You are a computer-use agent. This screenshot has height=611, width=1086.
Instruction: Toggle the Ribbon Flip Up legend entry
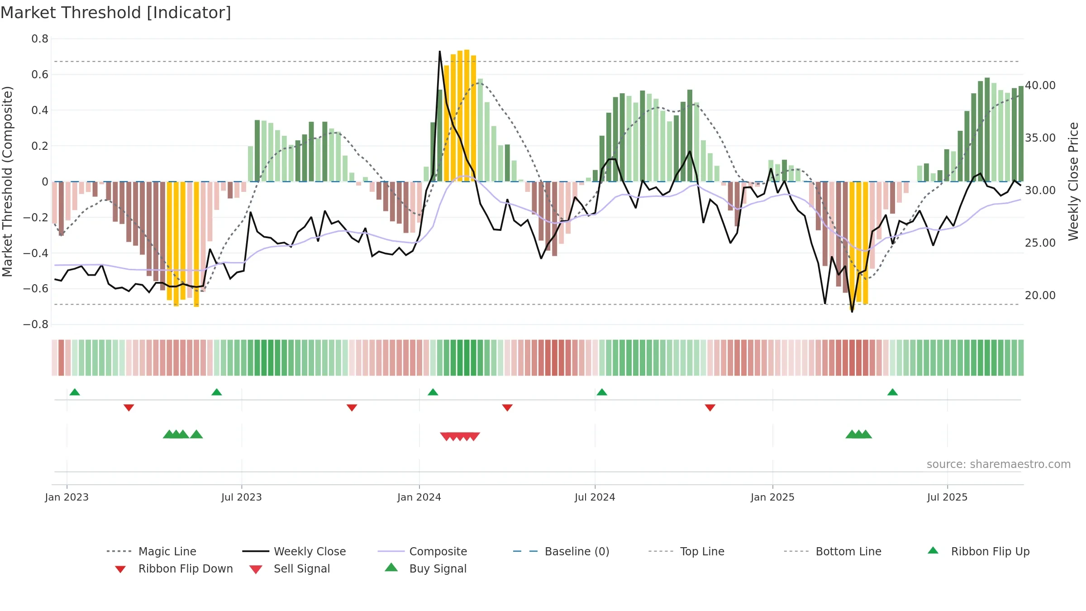(978, 551)
